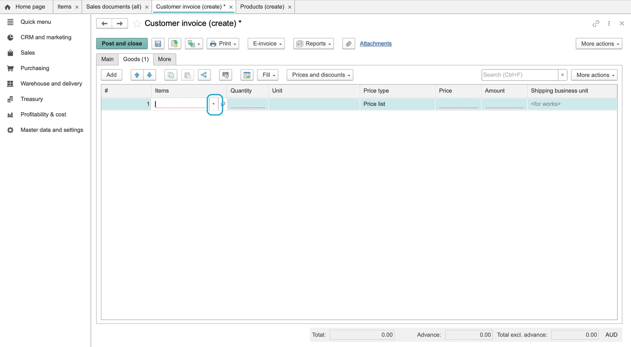Move the row down with the blue arrow
This screenshot has height=347, width=631.
(x=150, y=75)
